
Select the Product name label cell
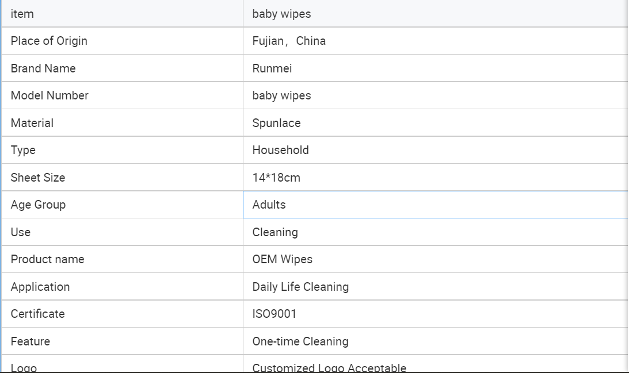47,259
